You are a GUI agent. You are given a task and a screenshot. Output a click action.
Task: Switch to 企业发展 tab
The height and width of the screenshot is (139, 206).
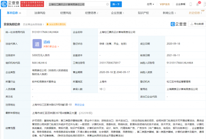[117, 13]
